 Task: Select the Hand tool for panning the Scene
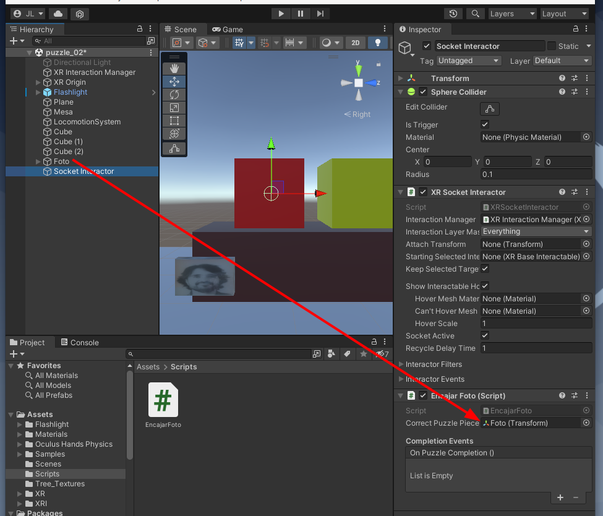pyautogui.click(x=174, y=68)
